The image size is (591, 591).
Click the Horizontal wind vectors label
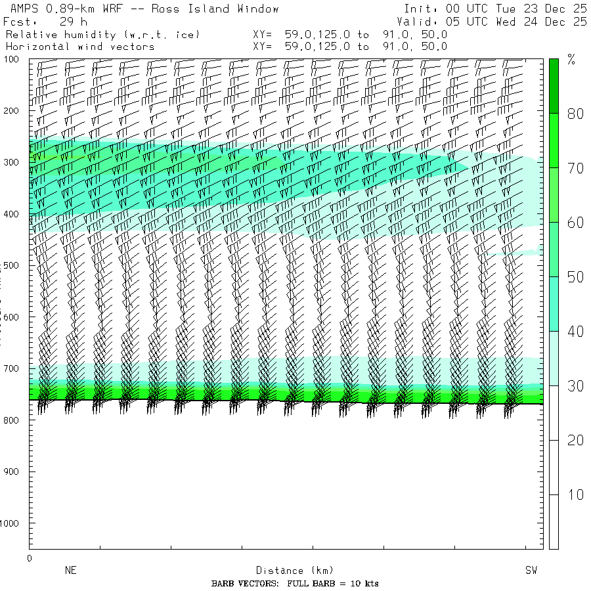[x=80, y=47]
